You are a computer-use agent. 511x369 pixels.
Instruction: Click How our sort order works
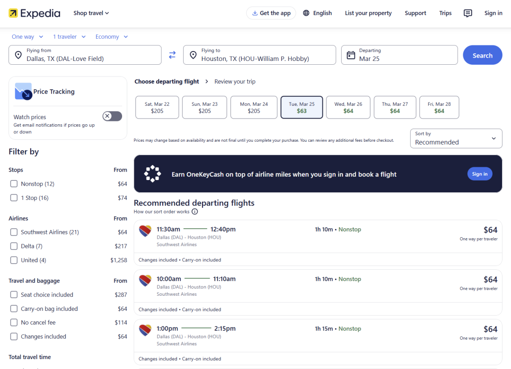(161, 212)
